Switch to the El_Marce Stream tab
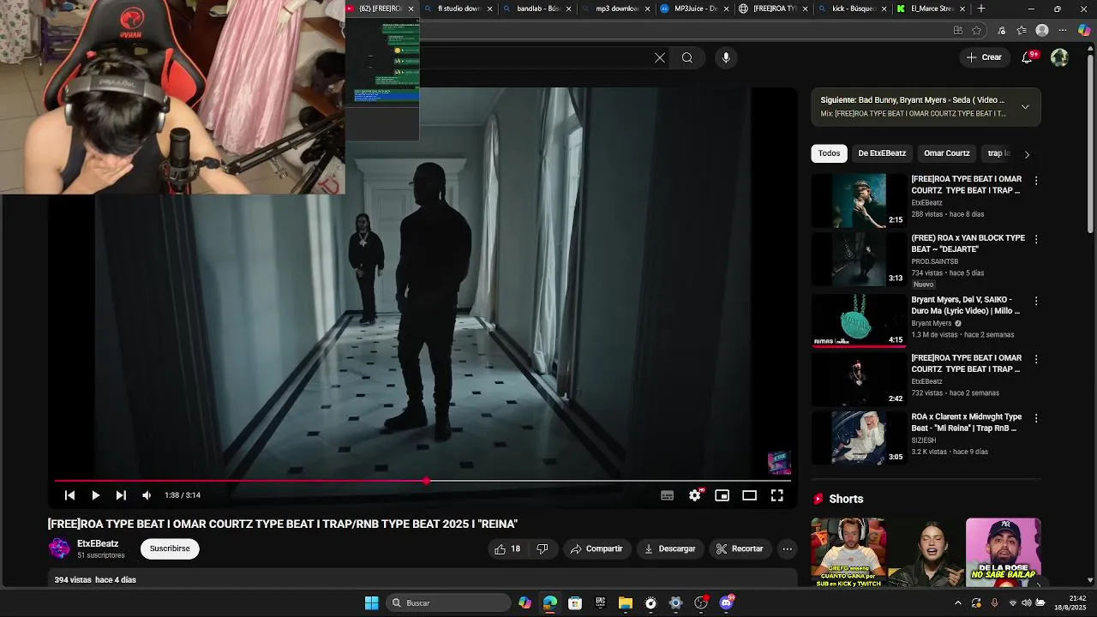 tap(932, 9)
